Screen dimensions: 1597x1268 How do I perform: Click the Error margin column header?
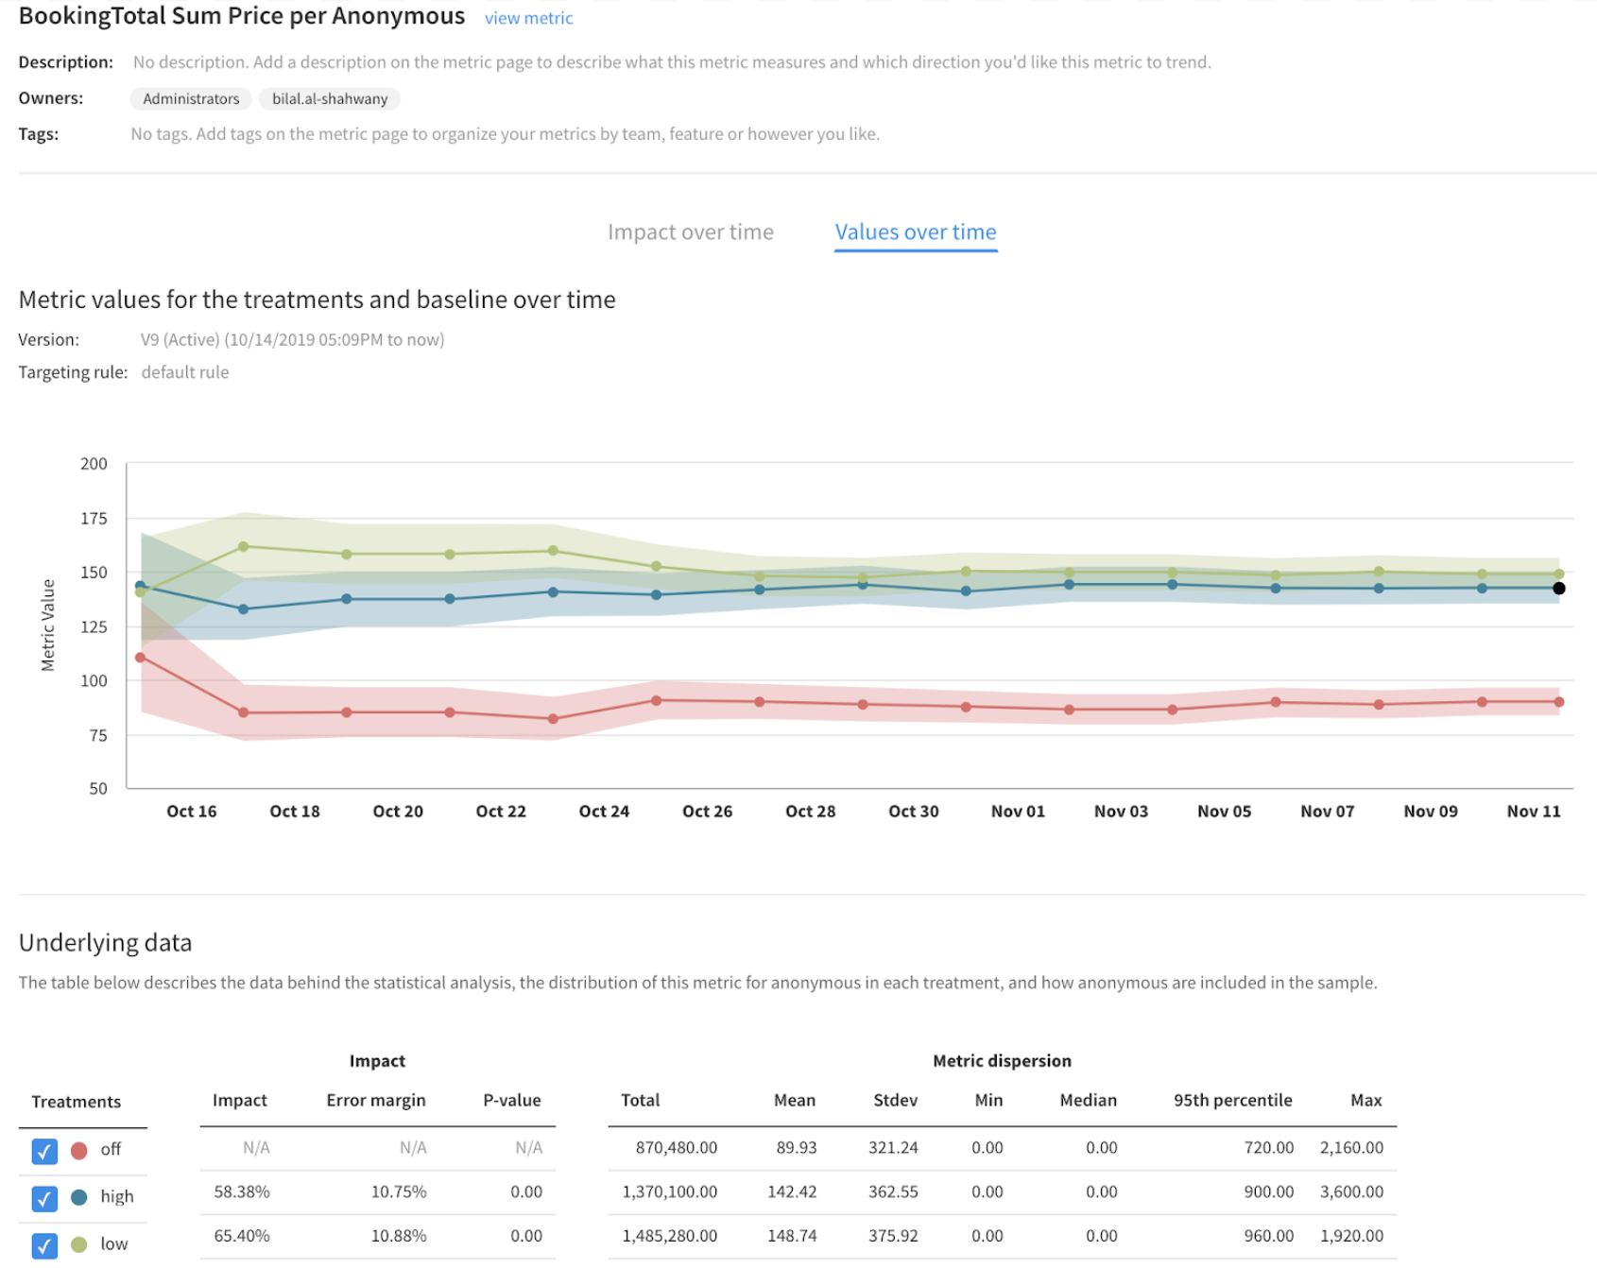tap(375, 1101)
